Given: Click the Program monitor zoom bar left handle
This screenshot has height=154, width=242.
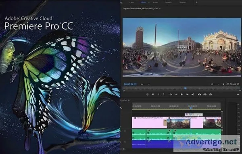Looking at the screenshot, I should pos(124,91).
